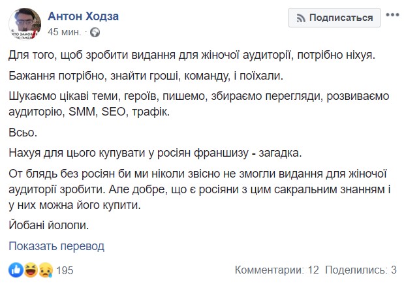
Task: Click the globe public privacy icon
Action: coord(94,31)
